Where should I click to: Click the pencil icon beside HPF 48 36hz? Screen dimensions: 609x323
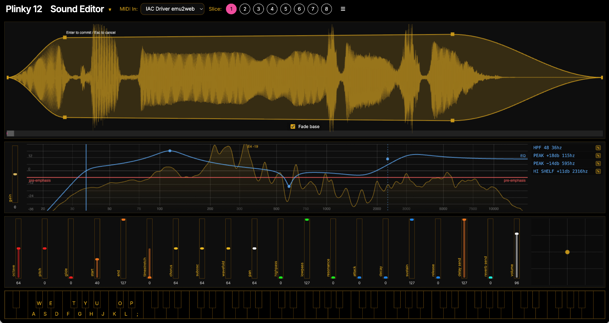[x=598, y=148]
